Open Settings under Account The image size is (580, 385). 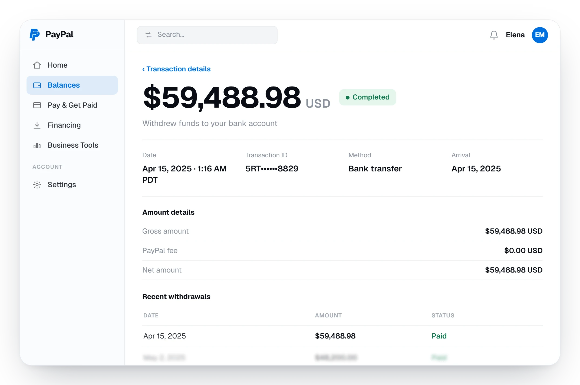point(72,185)
